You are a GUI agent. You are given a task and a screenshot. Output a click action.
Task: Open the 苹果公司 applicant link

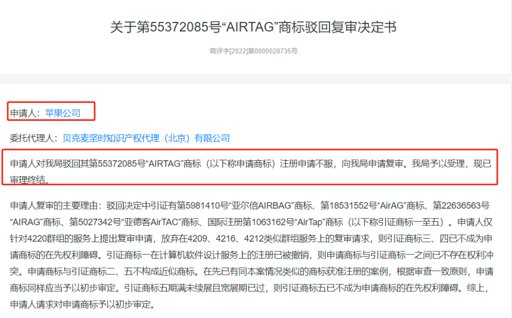tap(62, 113)
